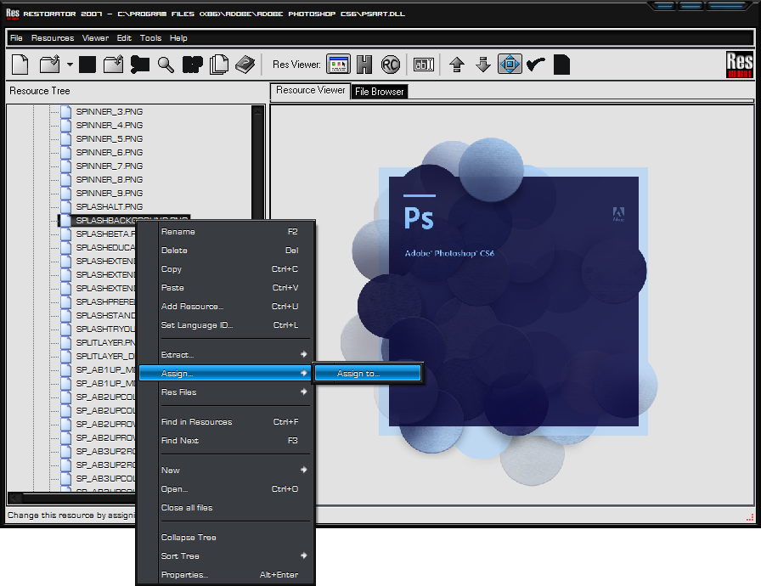Switch Res Viewer to RC mode
761x586 pixels.
[x=390, y=64]
